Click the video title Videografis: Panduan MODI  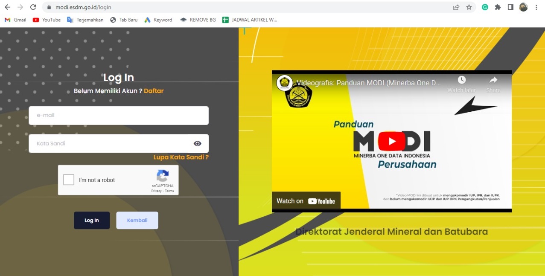(369, 83)
